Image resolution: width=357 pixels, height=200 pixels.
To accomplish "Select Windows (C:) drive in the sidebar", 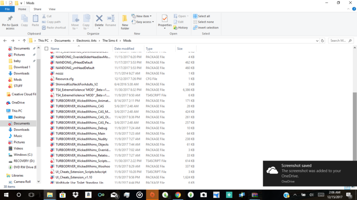I will point(23,154).
